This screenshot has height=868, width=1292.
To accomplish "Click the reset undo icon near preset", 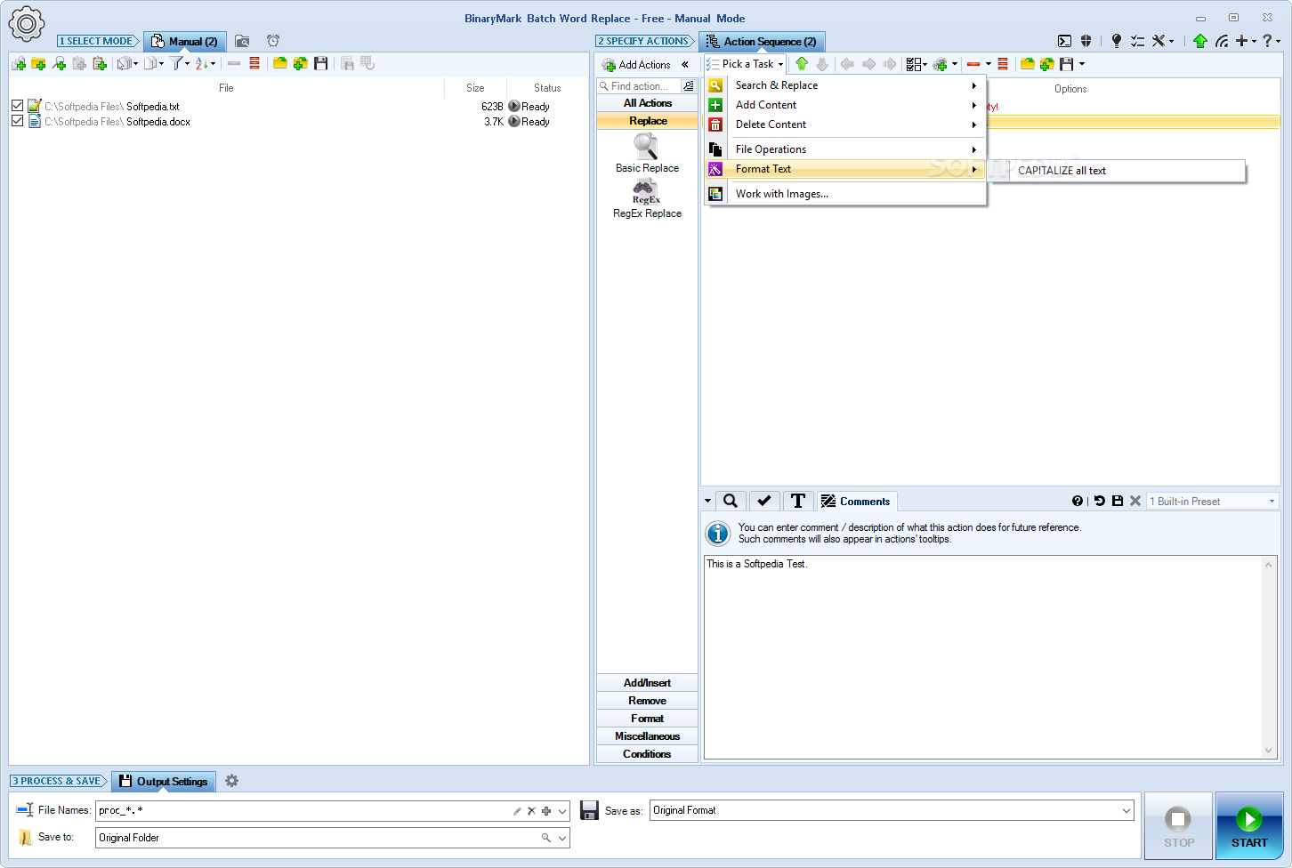I will click(1099, 502).
